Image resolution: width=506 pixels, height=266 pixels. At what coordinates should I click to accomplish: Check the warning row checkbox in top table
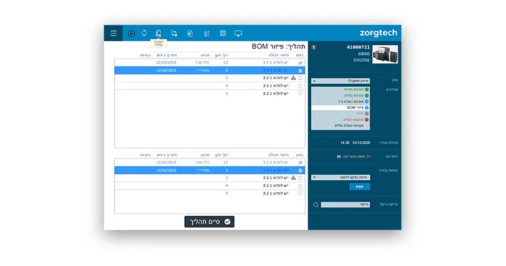point(301,78)
